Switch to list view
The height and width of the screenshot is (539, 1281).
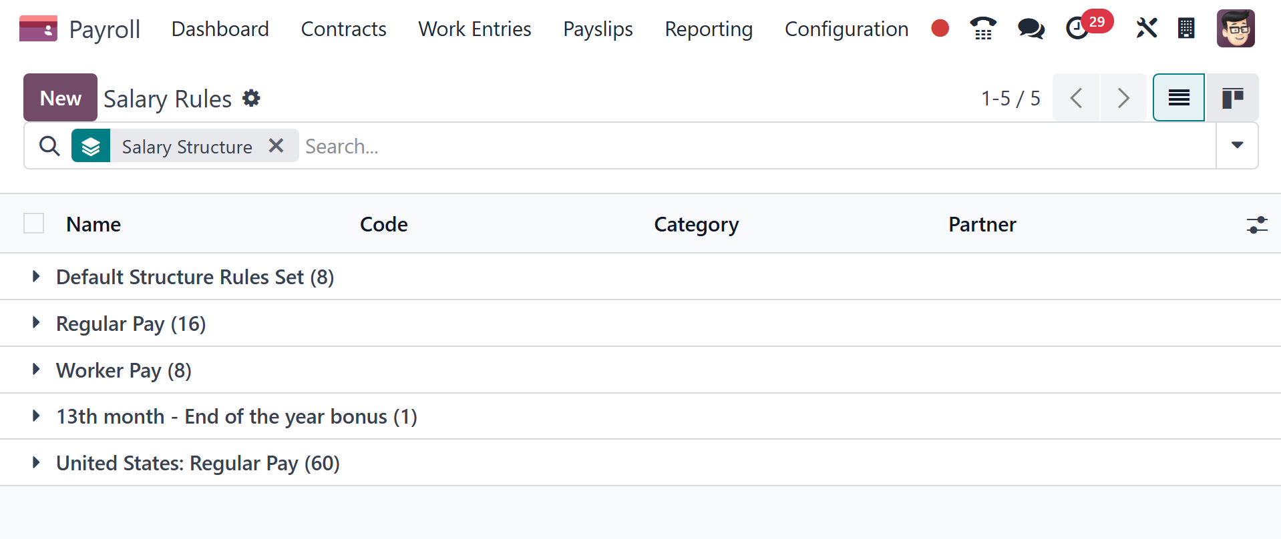[x=1179, y=97]
